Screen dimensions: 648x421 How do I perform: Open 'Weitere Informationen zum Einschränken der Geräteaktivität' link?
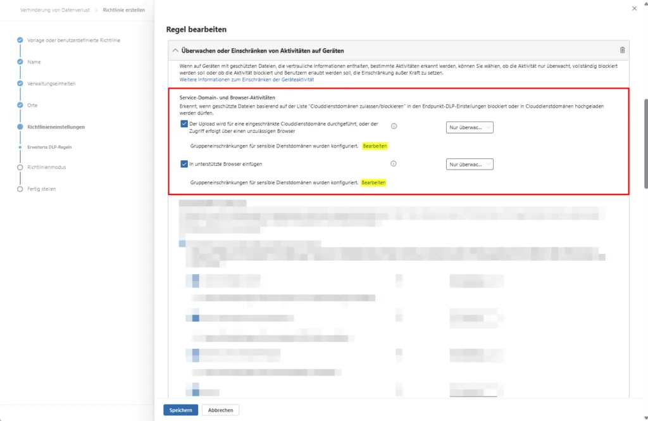click(246, 80)
